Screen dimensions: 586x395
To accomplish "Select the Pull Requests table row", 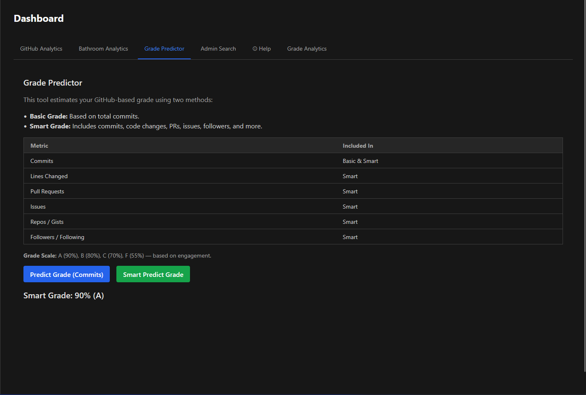I will [293, 191].
